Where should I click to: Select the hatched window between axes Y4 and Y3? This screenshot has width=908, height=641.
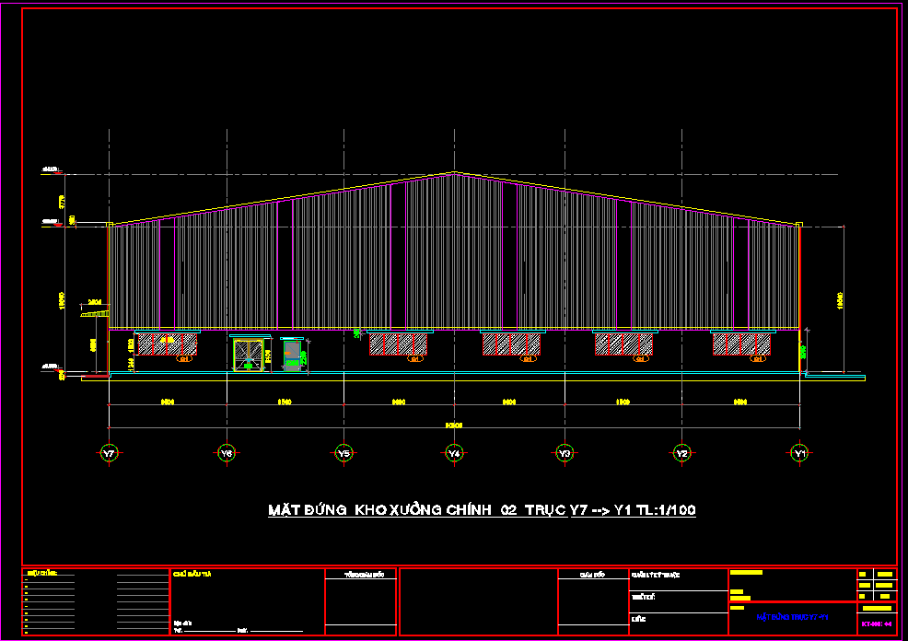(511, 344)
